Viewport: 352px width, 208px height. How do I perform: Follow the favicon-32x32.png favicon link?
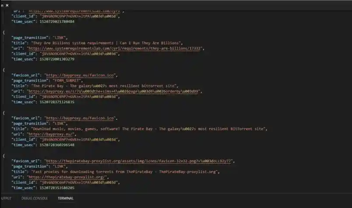pos(138,161)
